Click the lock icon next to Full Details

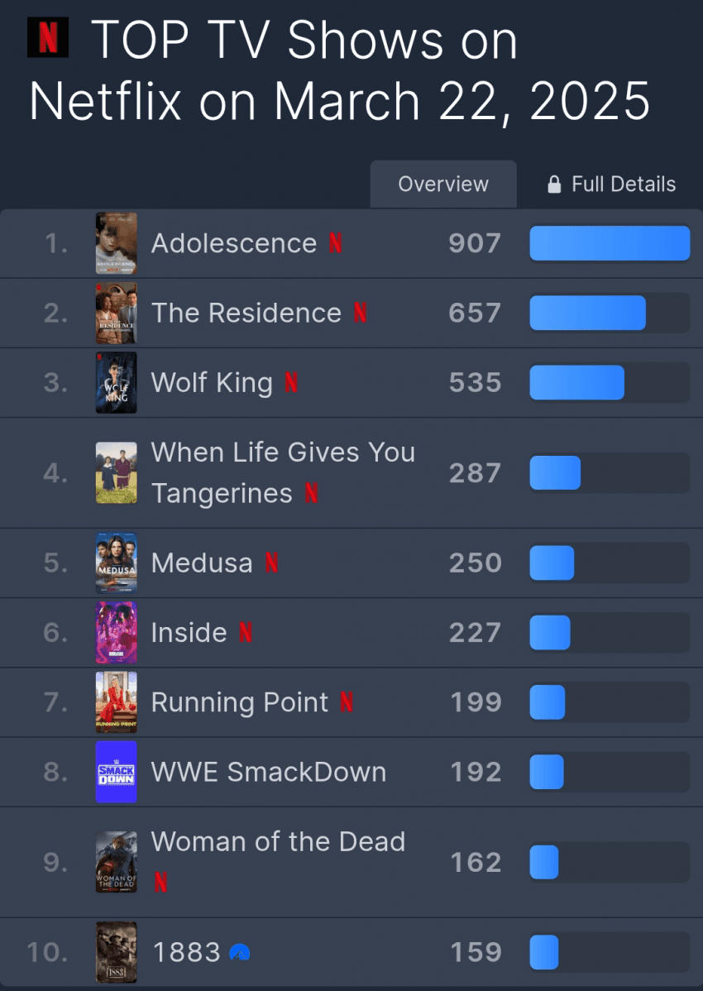point(554,184)
